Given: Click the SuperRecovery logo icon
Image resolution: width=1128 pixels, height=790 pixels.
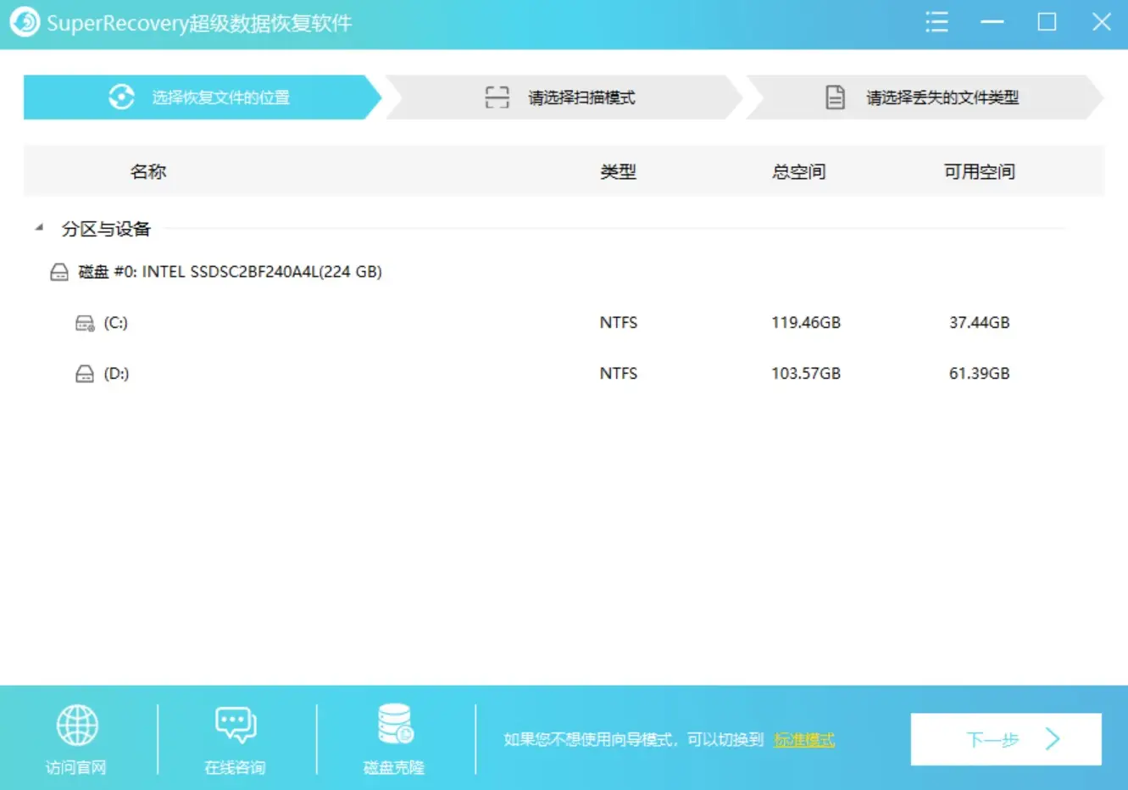Looking at the screenshot, I should pyautogui.click(x=24, y=23).
